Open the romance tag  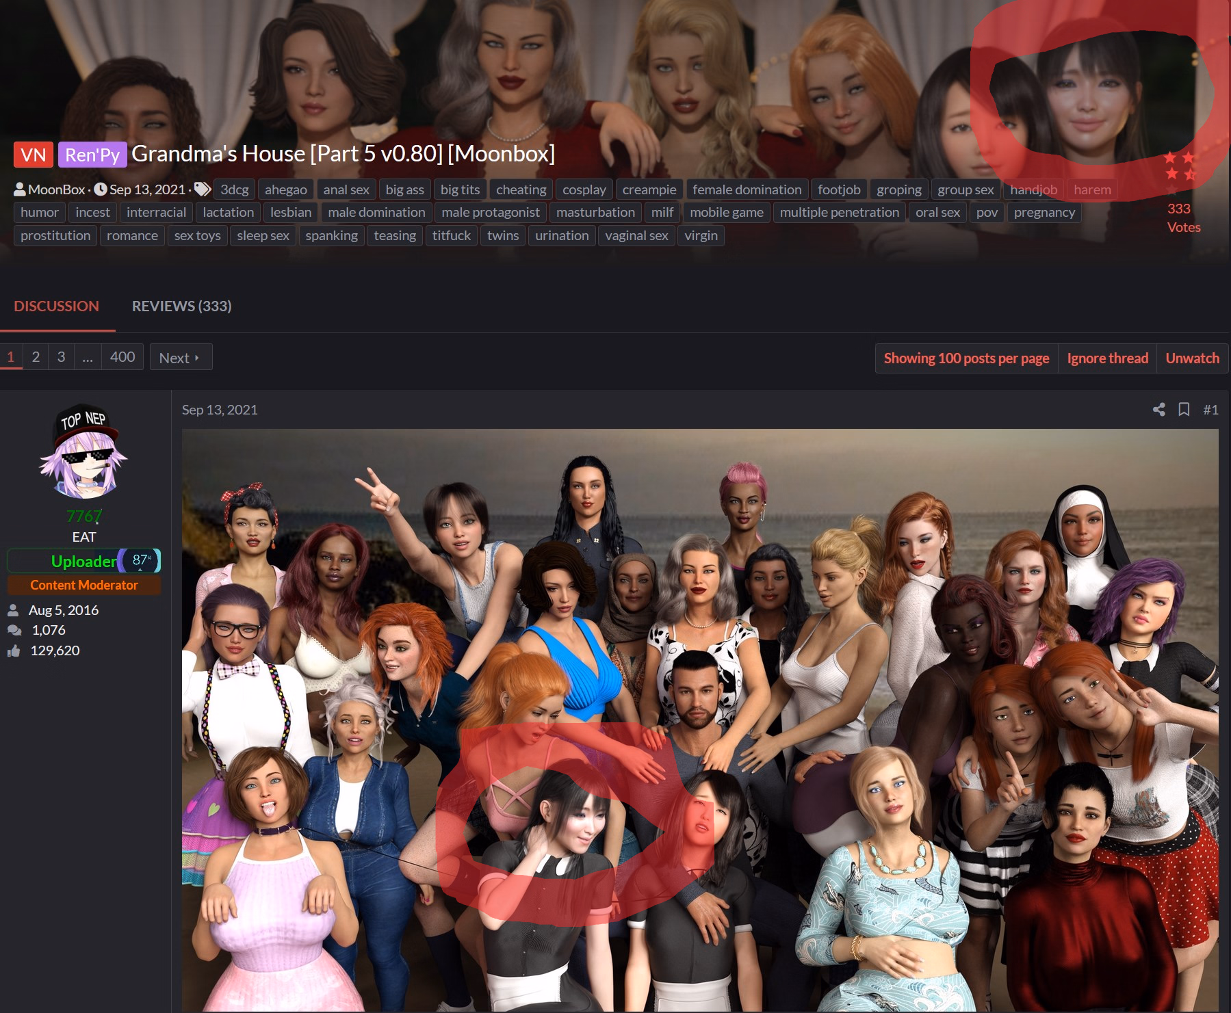pyautogui.click(x=132, y=235)
